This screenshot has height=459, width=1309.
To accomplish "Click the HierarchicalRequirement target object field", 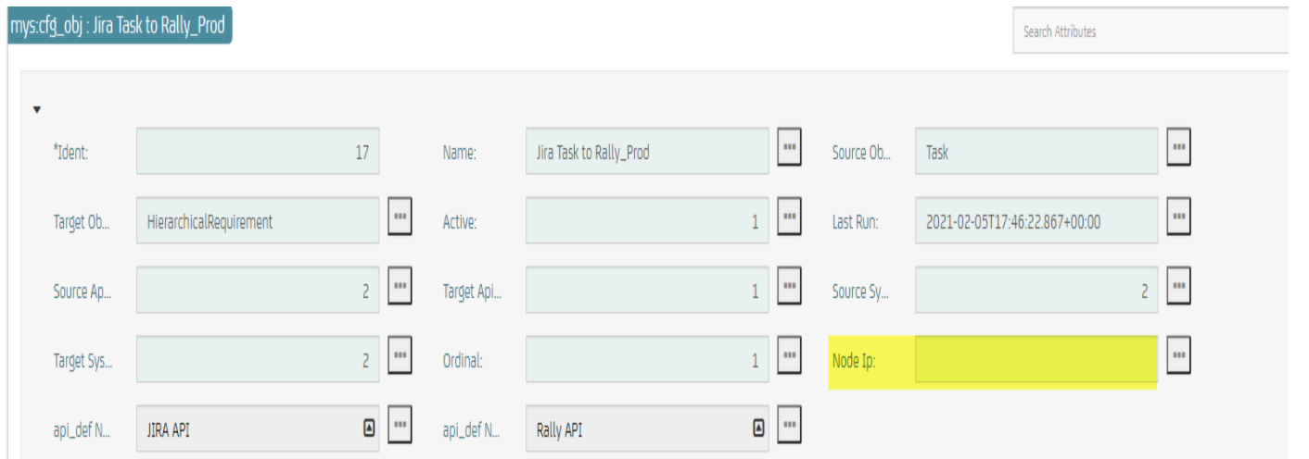I will pos(258,222).
